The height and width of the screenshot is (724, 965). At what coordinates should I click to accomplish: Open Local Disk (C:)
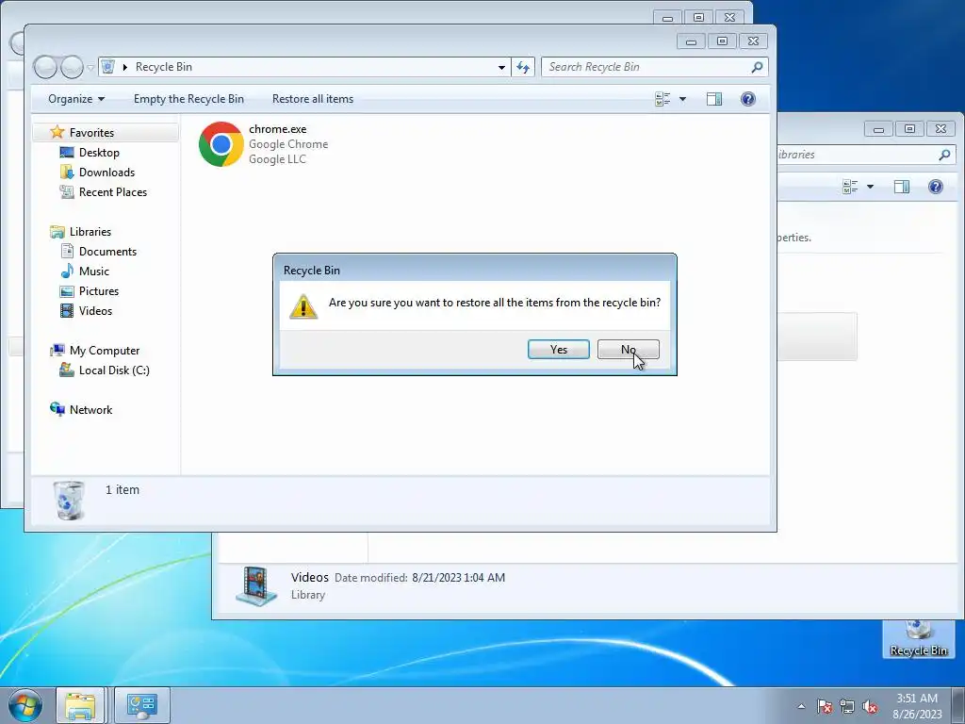click(114, 370)
